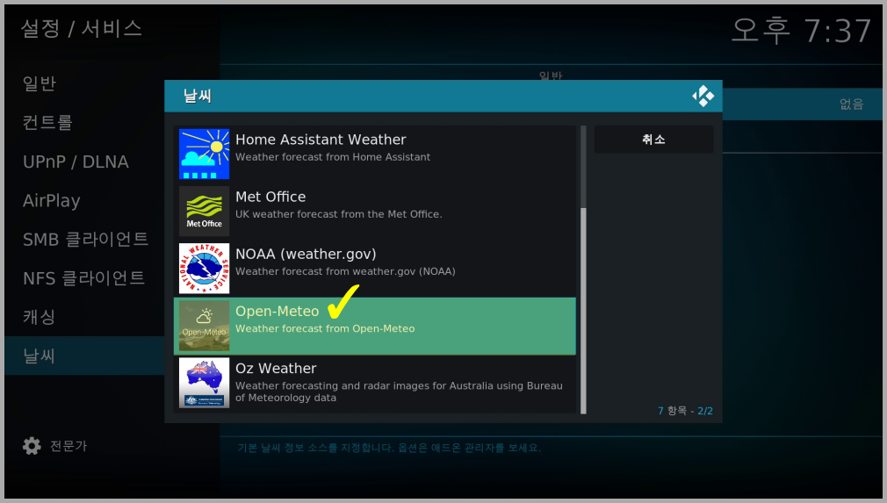Select Met Office weather provider
This screenshot has width=887, height=503.
pos(374,212)
